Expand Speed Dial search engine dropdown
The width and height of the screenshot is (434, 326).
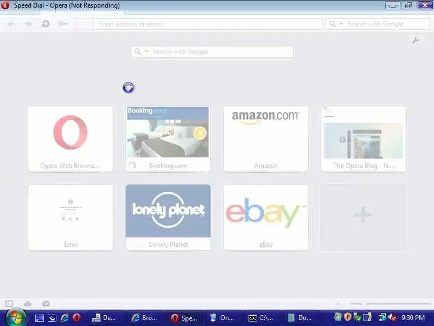click(x=147, y=52)
